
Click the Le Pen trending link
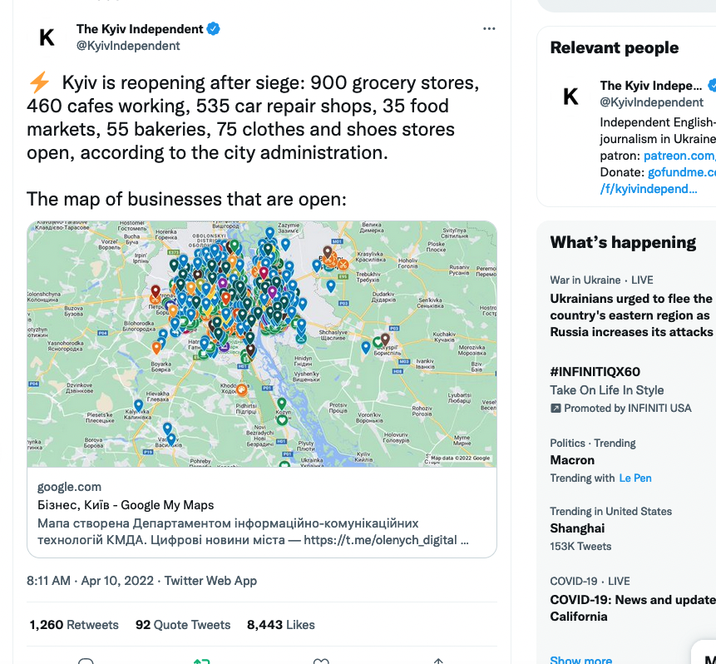pyautogui.click(x=635, y=478)
